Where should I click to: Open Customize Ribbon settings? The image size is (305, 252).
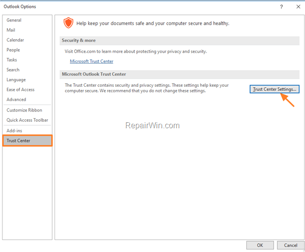(x=27, y=110)
